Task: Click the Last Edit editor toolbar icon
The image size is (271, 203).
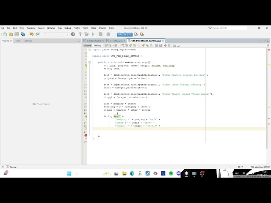Action: click(x=106, y=46)
